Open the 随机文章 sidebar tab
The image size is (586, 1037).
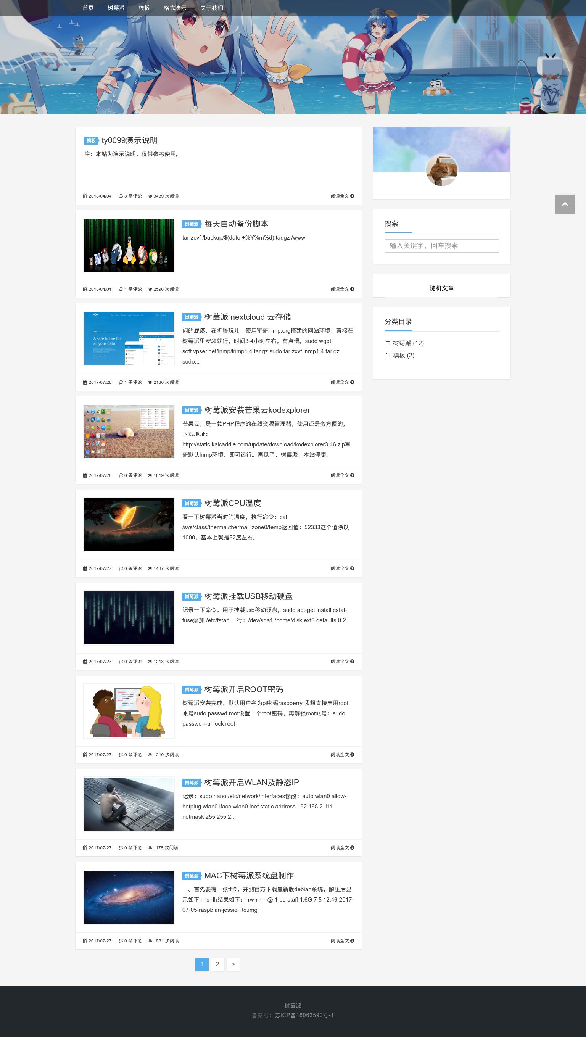[441, 288]
